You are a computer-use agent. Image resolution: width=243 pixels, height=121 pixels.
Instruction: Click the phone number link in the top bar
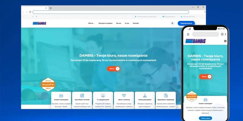pyautogui.click(x=188, y=17)
